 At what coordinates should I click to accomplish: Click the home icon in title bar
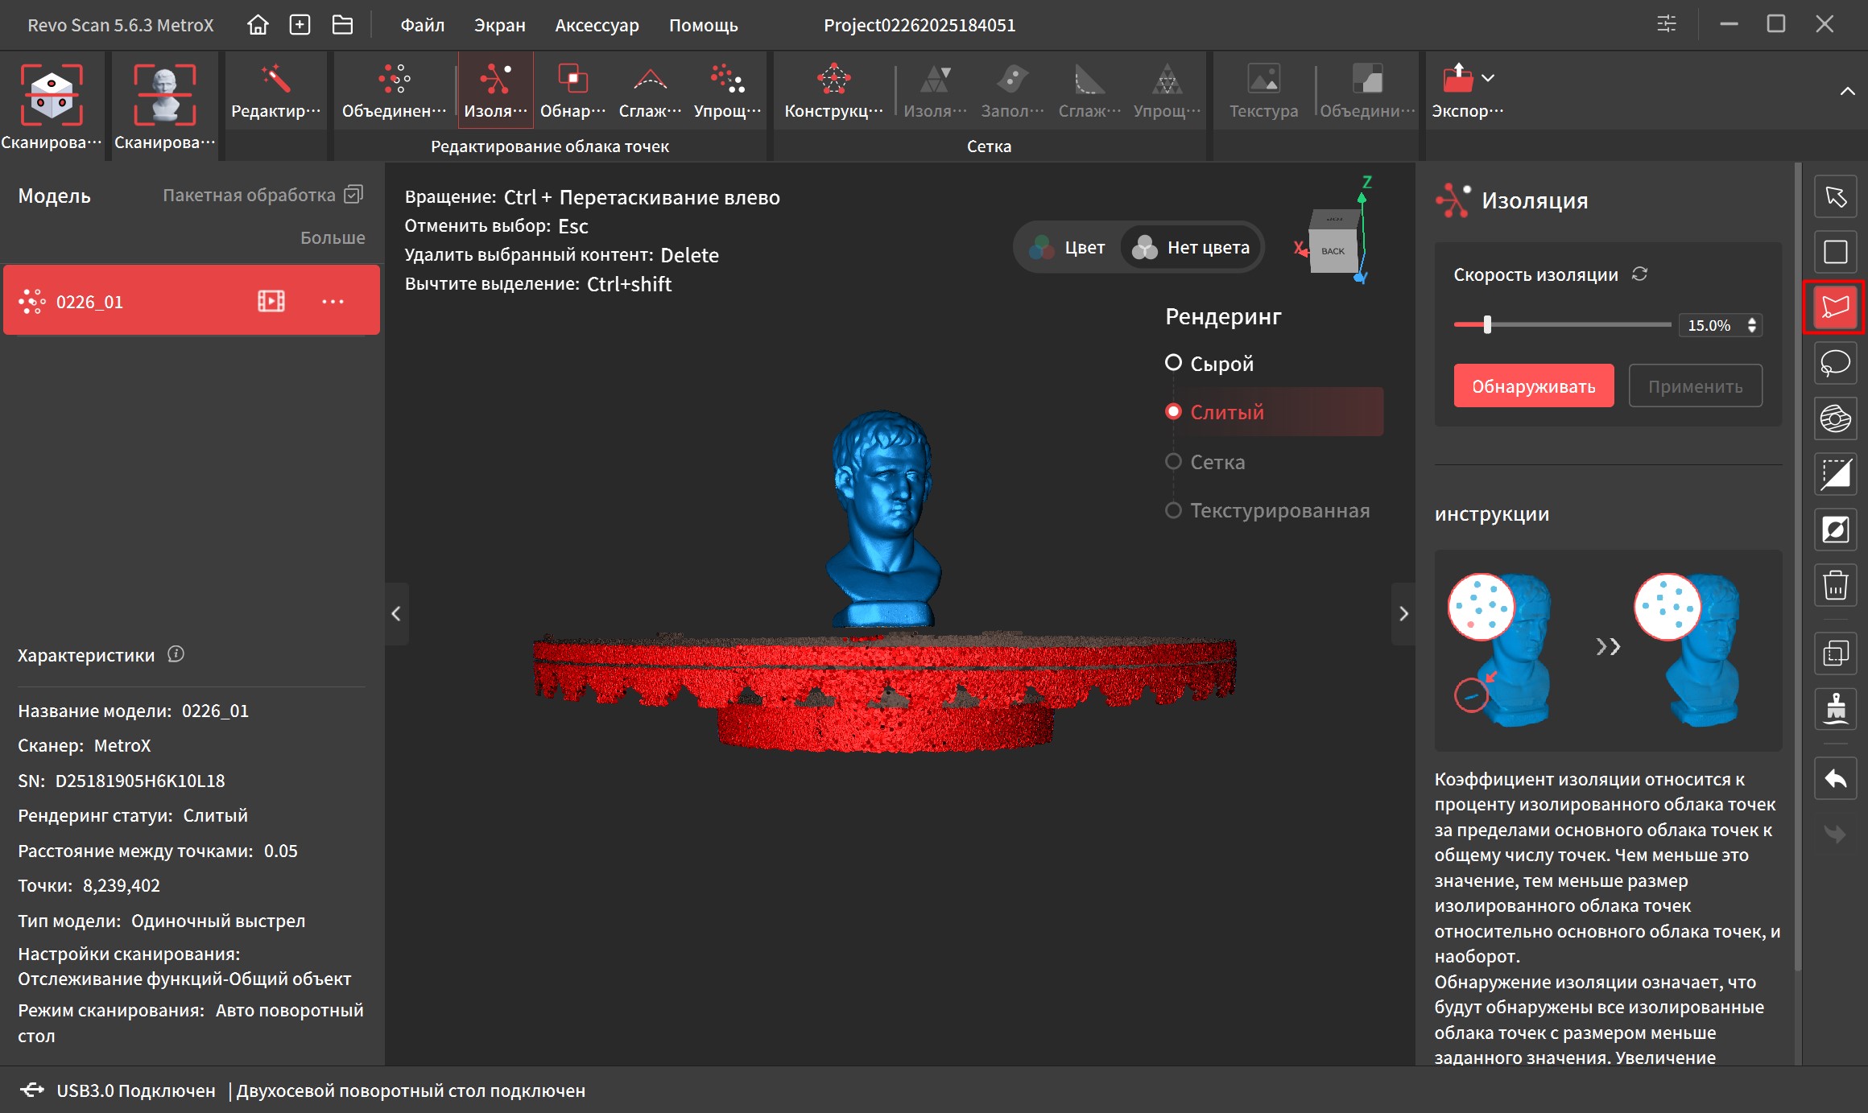(x=258, y=25)
